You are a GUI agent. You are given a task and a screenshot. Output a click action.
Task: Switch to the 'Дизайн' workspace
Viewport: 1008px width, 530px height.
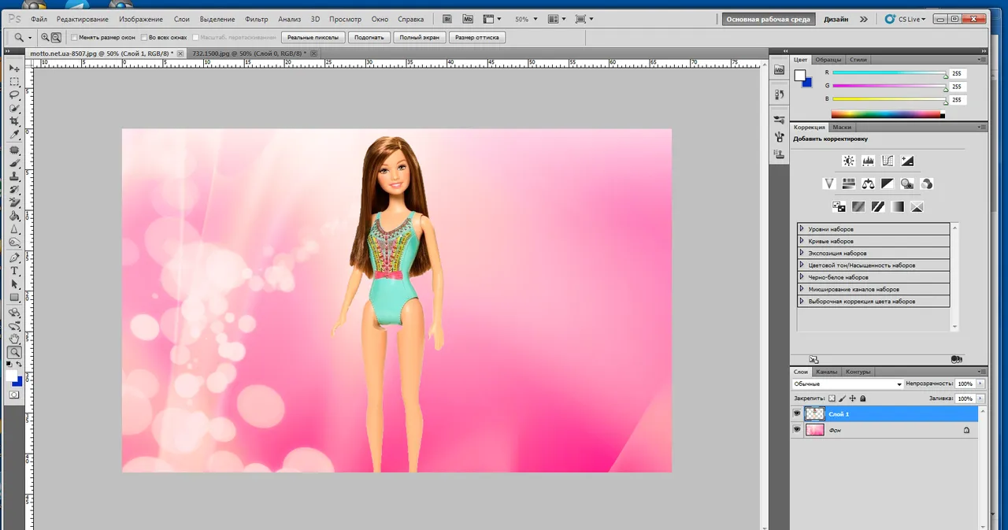(x=836, y=19)
